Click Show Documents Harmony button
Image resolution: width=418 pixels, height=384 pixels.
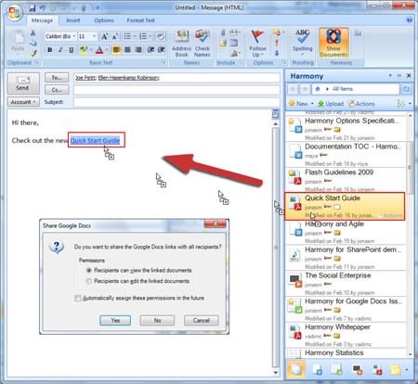(333, 43)
